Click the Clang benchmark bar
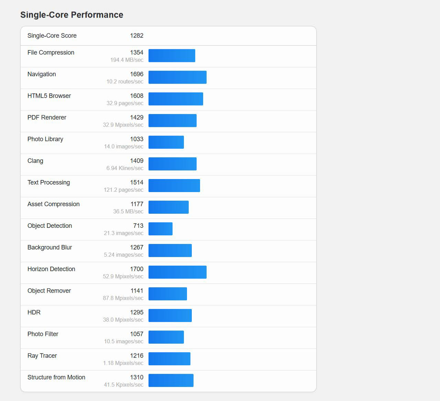Screen dimensions: 440x401 [x=173, y=164]
